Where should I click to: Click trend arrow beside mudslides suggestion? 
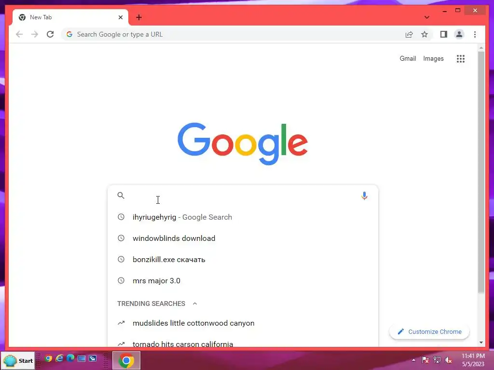(121, 323)
